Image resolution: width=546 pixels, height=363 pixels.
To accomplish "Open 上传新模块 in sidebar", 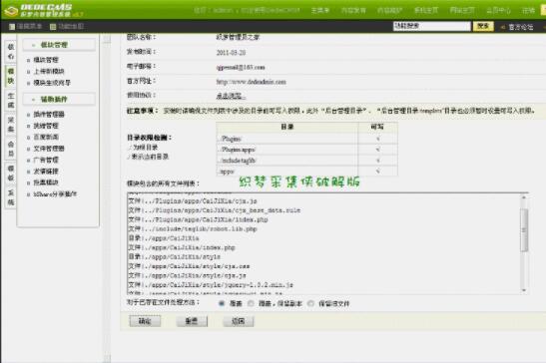I will [49, 72].
